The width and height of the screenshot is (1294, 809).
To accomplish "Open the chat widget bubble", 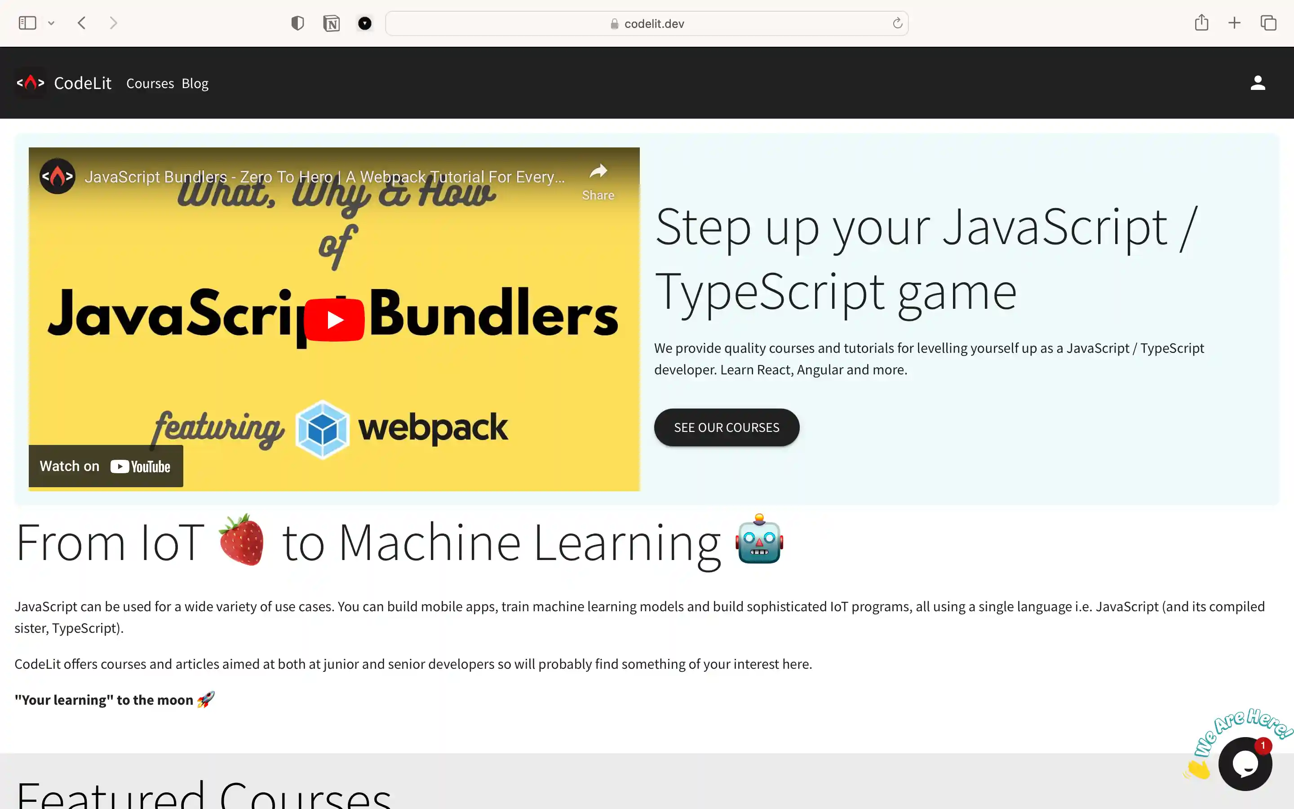I will point(1246,764).
